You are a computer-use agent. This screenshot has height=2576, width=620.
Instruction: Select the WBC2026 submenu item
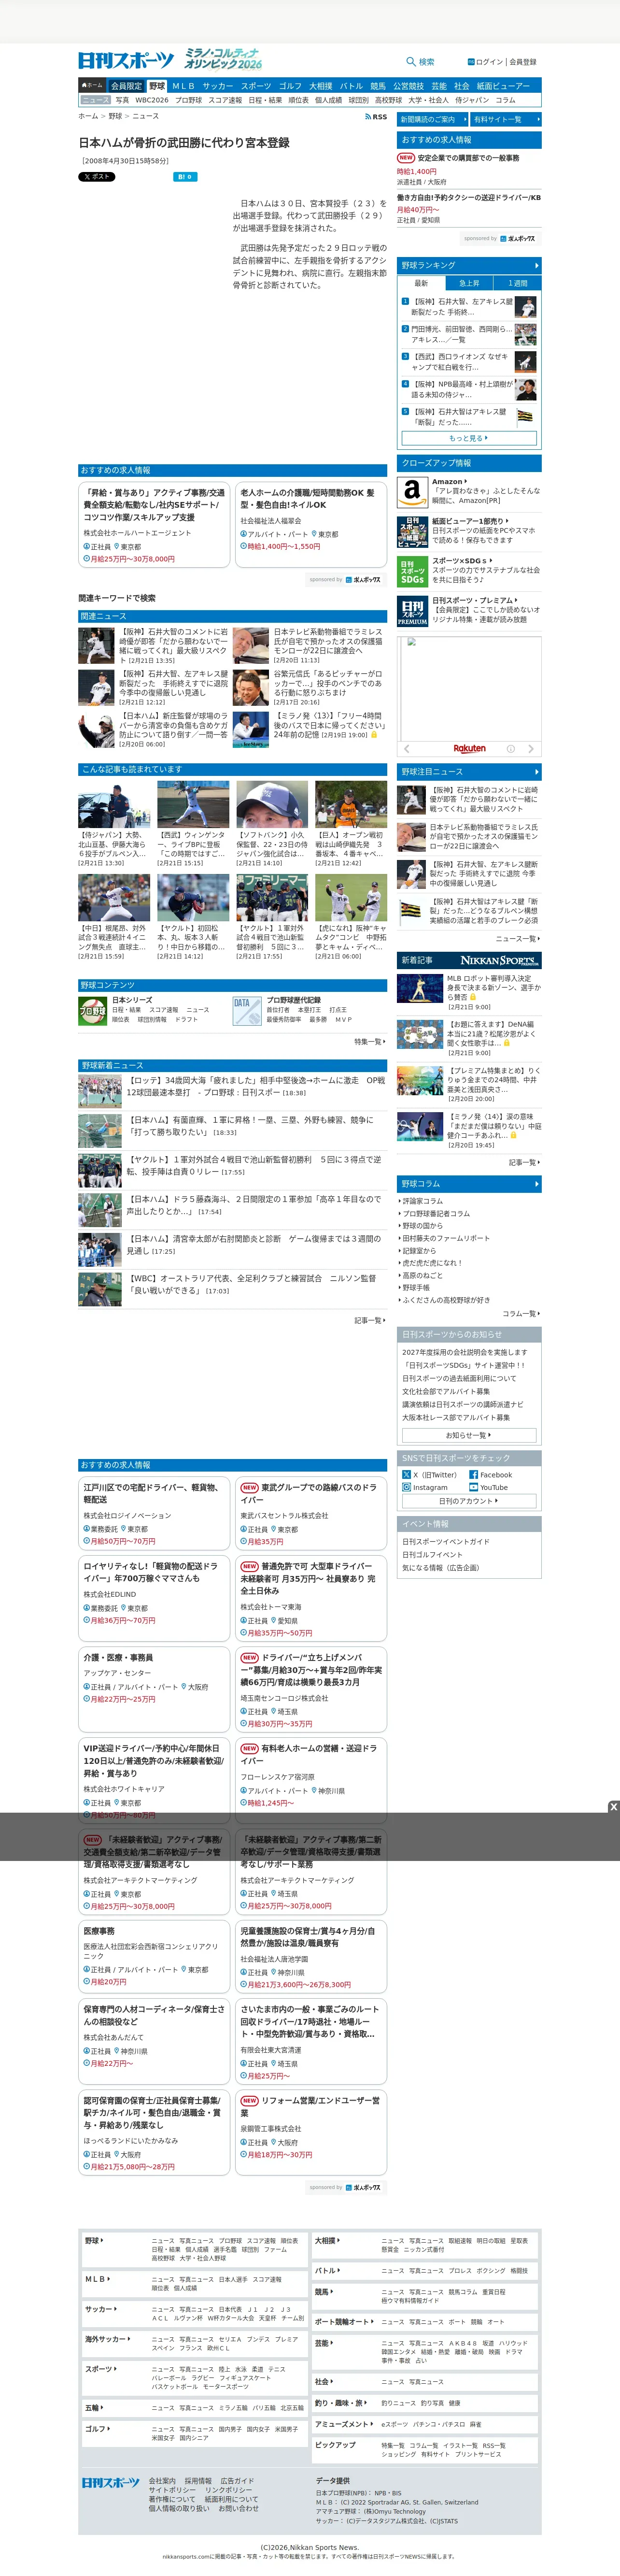tap(152, 100)
